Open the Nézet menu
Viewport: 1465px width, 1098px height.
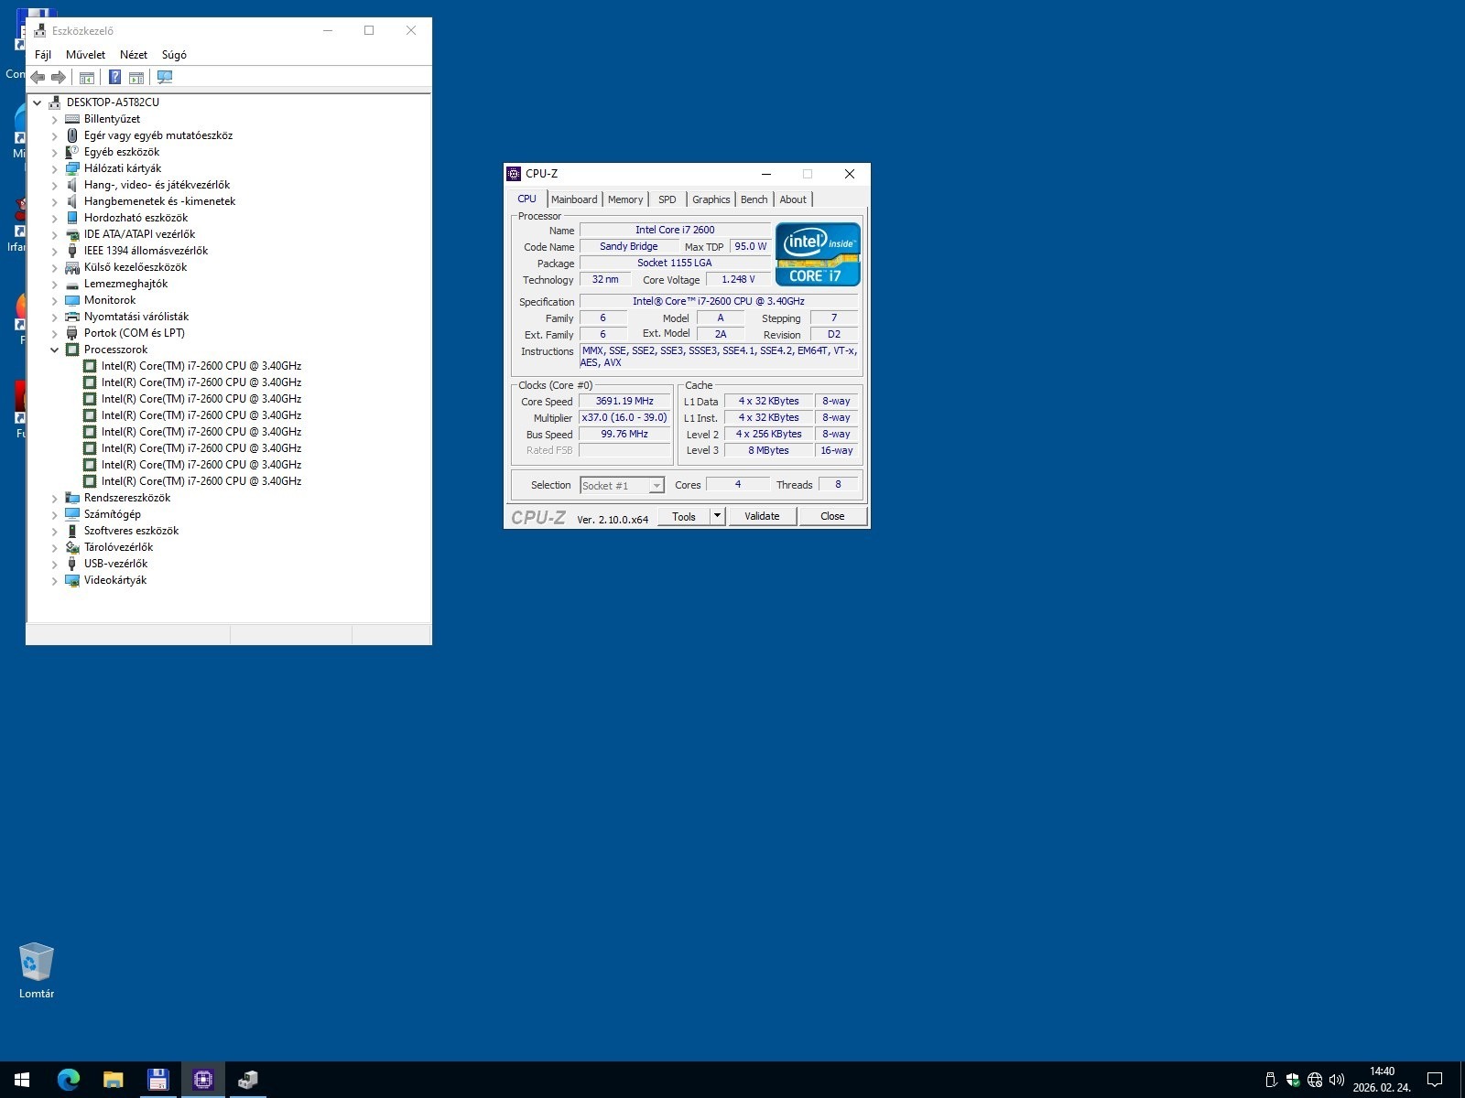(x=134, y=55)
